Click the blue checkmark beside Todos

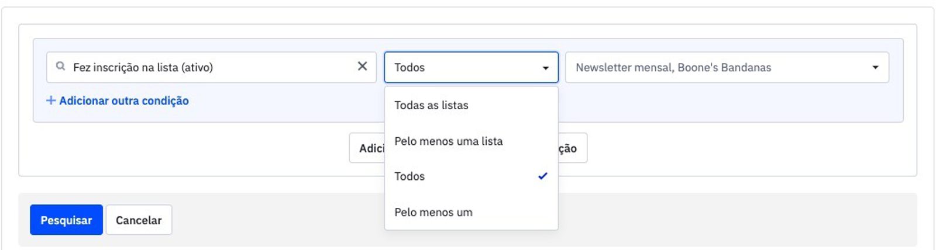[x=543, y=176]
